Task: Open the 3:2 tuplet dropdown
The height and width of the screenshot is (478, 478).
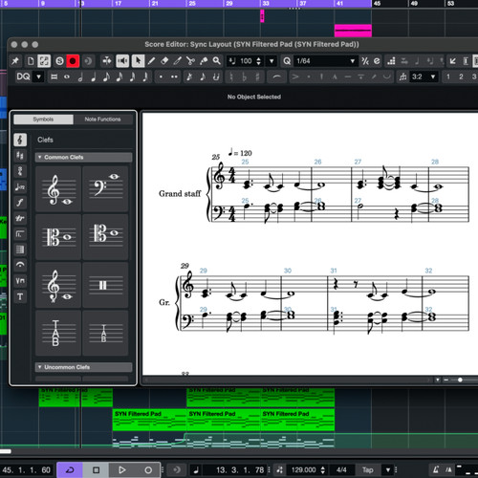Action: pyautogui.click(x=433, y=76)
